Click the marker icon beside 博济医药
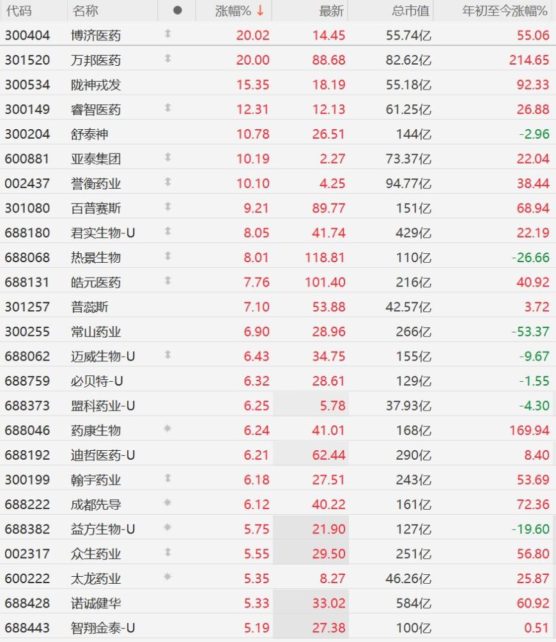This screenshot has height=642, width=556. [x=167, y=34]
